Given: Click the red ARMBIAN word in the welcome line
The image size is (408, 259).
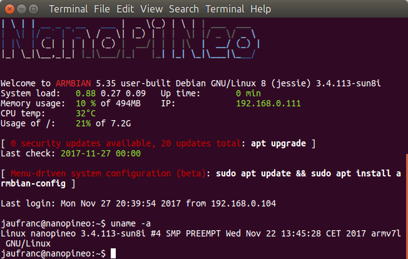Looking at the screenshot, I should pyautogui.click(x=73, y=83).
